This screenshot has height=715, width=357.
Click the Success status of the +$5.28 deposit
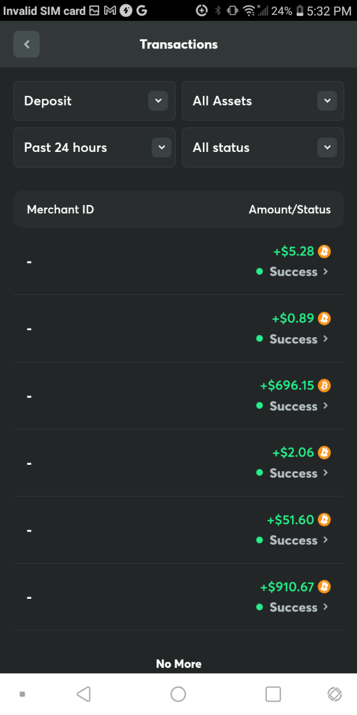293,272
